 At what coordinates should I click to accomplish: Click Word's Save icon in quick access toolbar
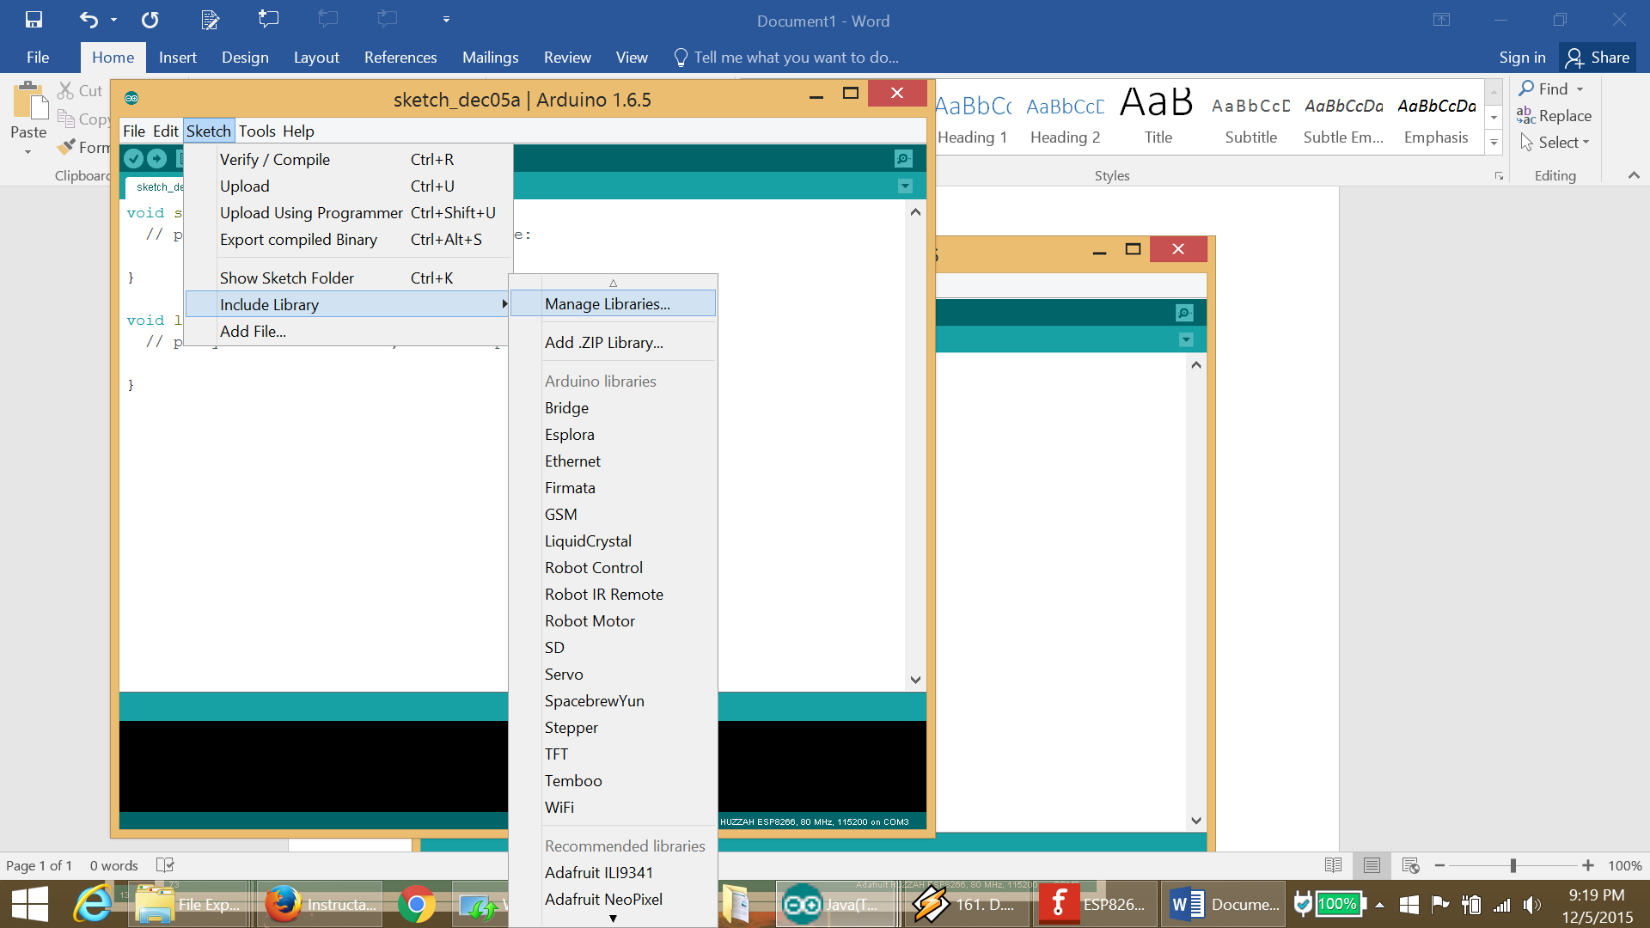34,19
